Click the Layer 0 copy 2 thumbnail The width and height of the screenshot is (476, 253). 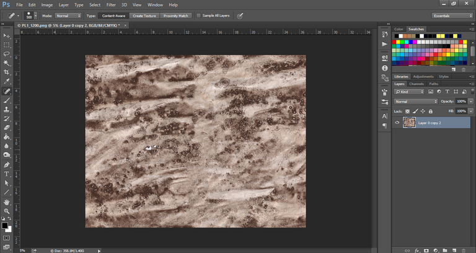pos(409,123)
